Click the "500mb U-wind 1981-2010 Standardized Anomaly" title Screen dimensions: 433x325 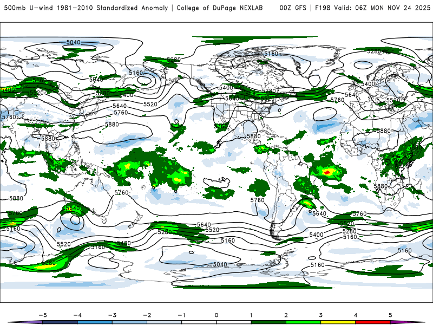point(86,8)
